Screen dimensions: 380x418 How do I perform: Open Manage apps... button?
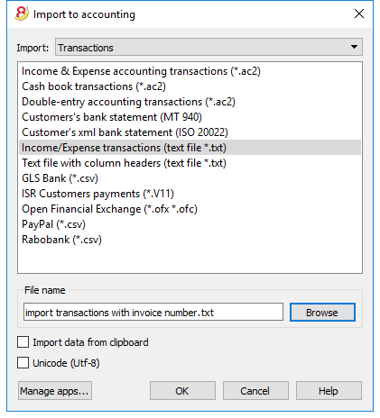click(55, 391)
